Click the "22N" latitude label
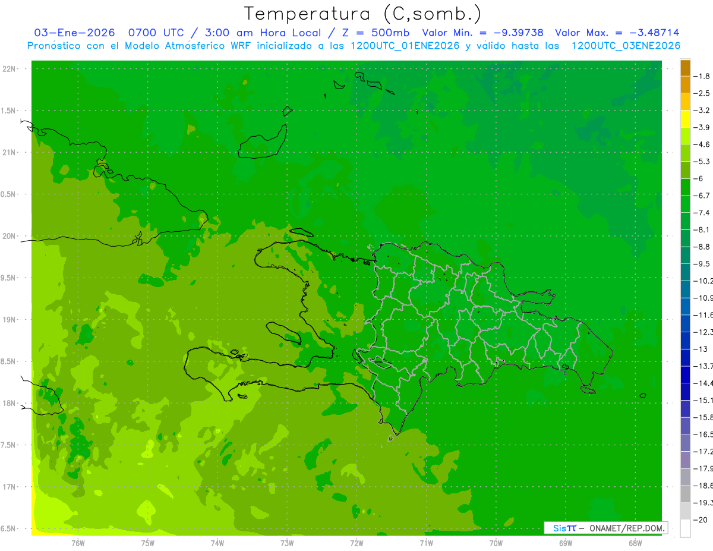Viewport: 713px width, 551px height. click(x=8, y=69)
